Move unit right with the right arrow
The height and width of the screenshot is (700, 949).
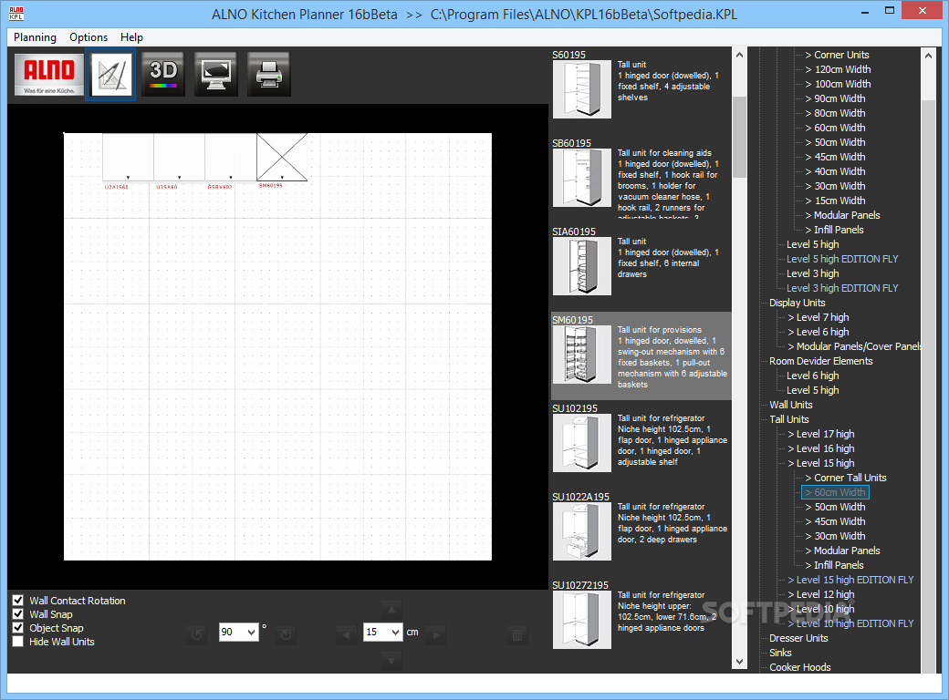(436, 634)
